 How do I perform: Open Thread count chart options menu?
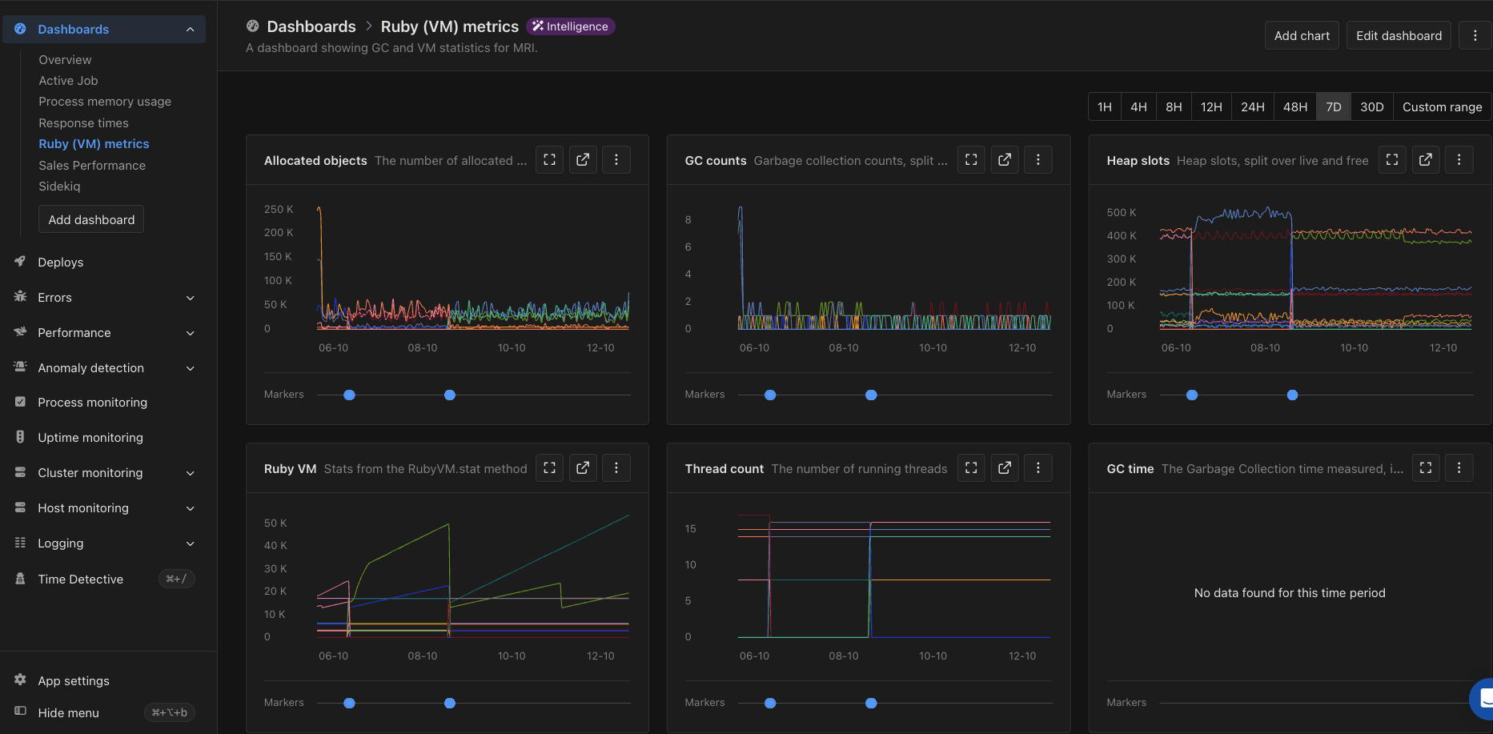1038,468
